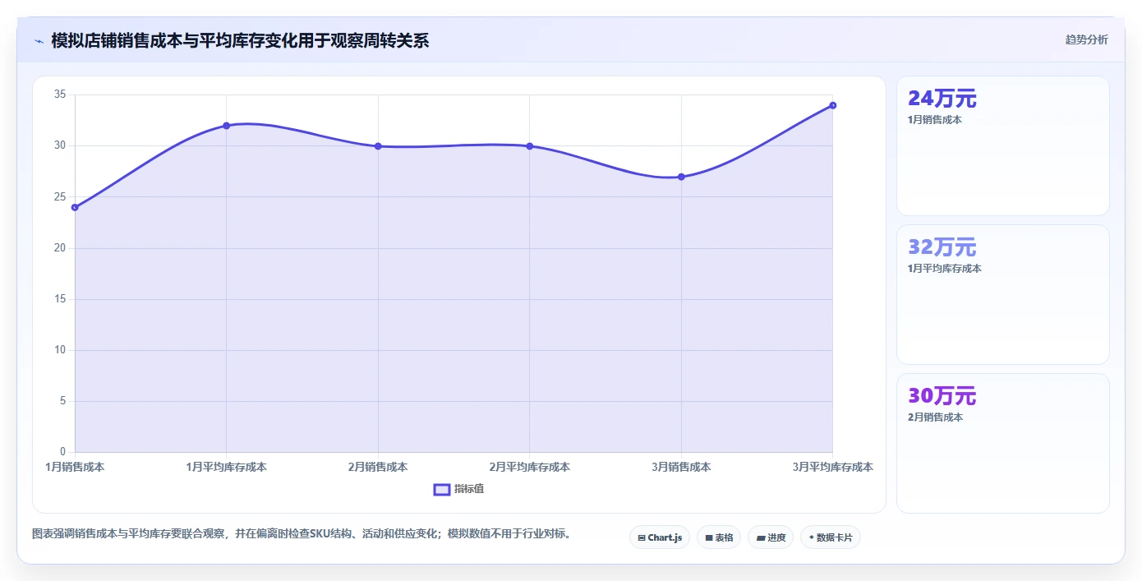1142x581 pixels.
Task: Click the data point for 3月平均库存成本
Action: [x=832, y=105]
